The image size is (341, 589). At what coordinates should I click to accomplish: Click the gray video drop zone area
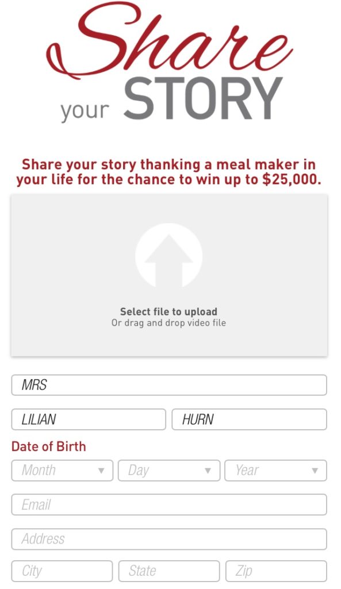click(169, 275)
